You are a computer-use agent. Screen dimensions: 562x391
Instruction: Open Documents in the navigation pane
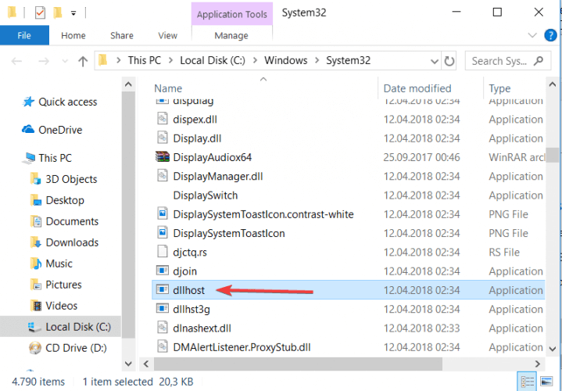coord(65,221)
